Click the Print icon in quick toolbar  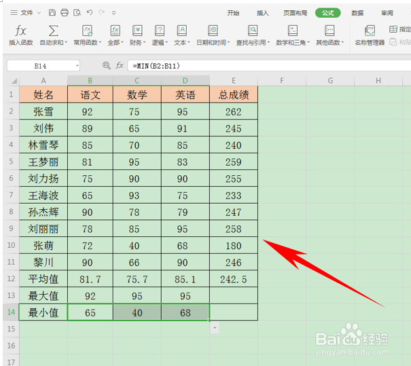[x=65, y=13]
